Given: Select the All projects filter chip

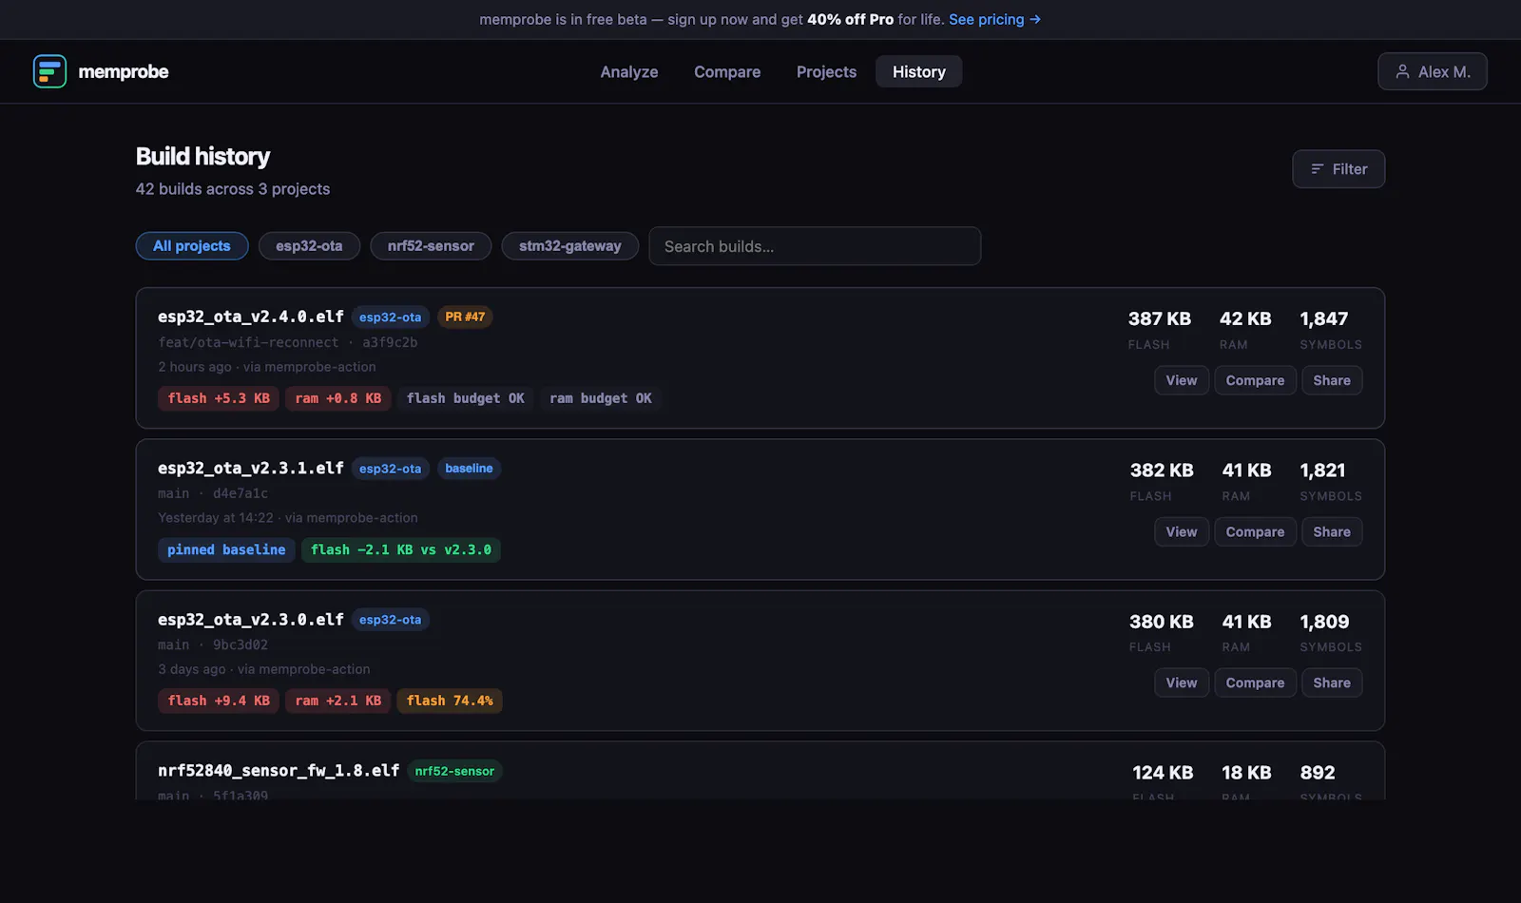Looking at the screenshot, I should tap(192, 246).
